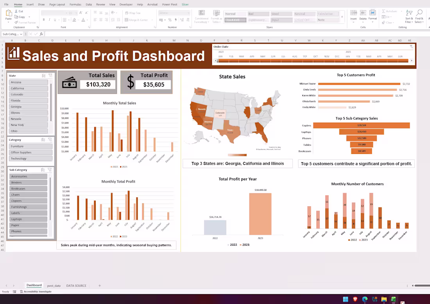Open the Insert ribbon tab
The height and width of the screenshot is (304, 430).
tap(30, 4)
